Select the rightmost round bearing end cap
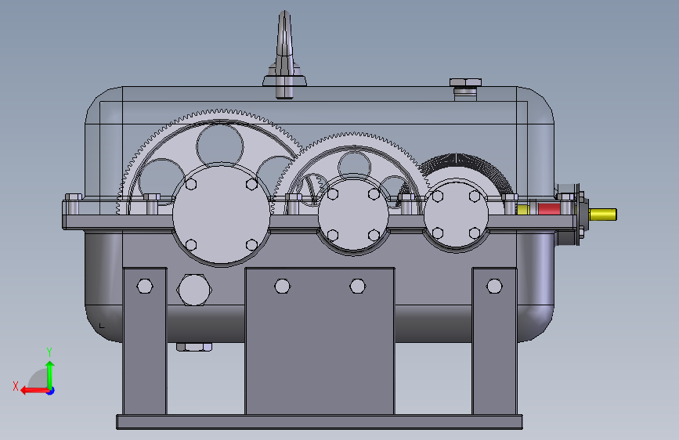The height and width of the screenshot is (440, 679). click(x=456, y=215)
